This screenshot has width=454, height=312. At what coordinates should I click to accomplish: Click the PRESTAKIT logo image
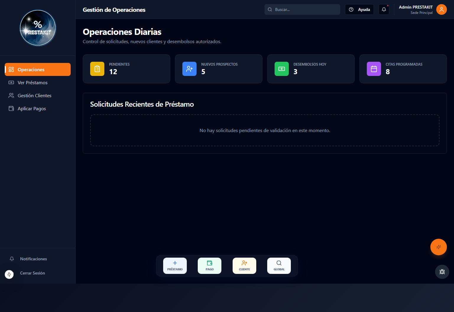(x=38, y=28)
